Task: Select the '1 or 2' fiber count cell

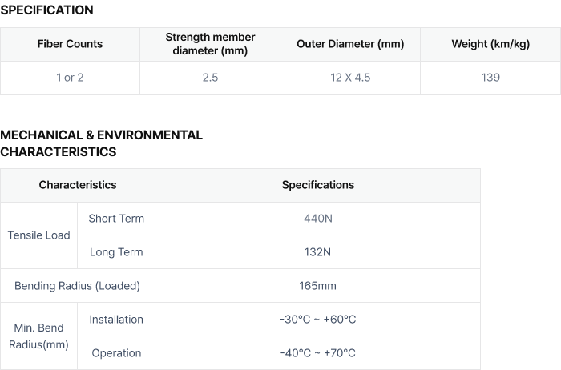Action: [x=71, y=78]
